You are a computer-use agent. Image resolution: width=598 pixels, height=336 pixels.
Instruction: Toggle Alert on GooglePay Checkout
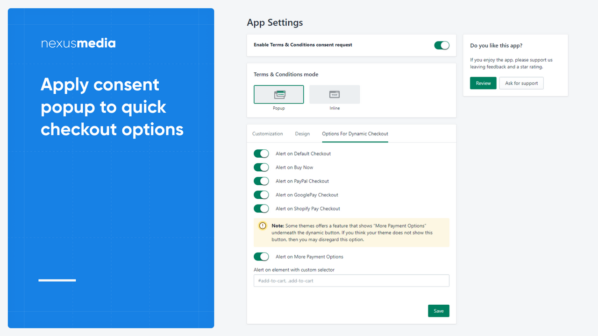pyautogui.click(x=261, y=195)
